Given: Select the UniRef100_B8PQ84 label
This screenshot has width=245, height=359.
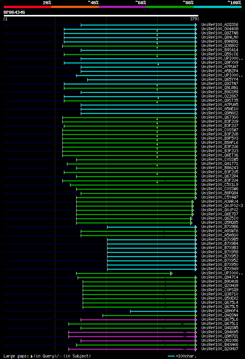Looking at the screenshot, I should (220, 193).
